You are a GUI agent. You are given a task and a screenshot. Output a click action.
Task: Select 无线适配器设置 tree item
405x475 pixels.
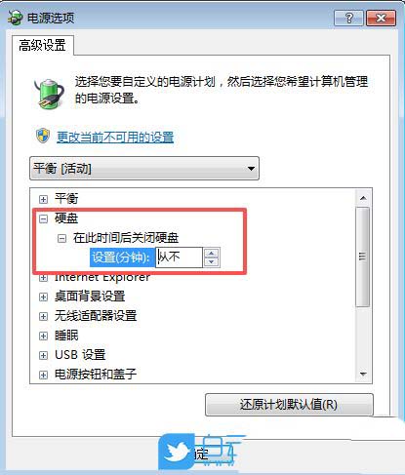pyautogui.click(x=96, y=316)
